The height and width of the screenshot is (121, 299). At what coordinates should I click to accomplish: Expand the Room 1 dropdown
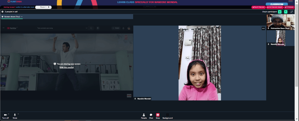(x=43, y=7)
